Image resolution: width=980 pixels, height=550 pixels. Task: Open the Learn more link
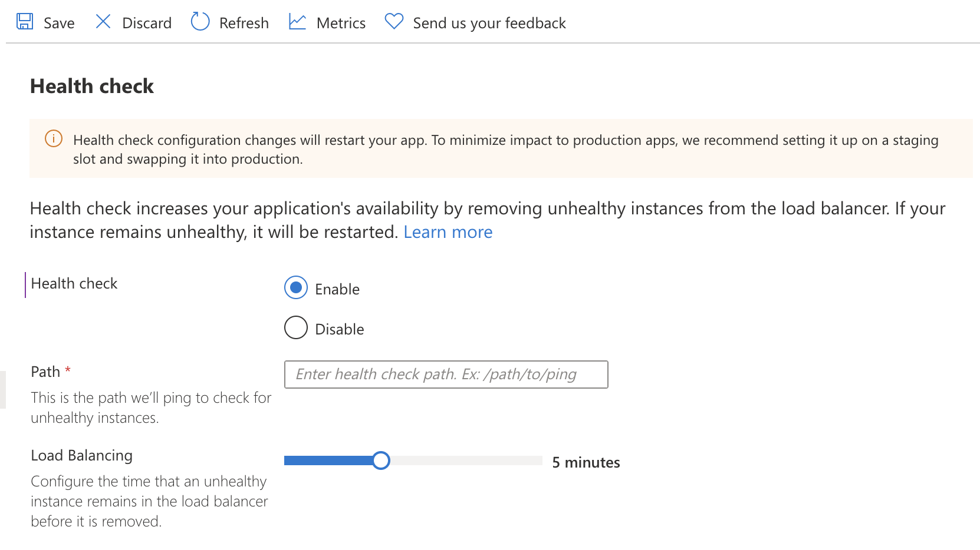(x=448, y=231)
